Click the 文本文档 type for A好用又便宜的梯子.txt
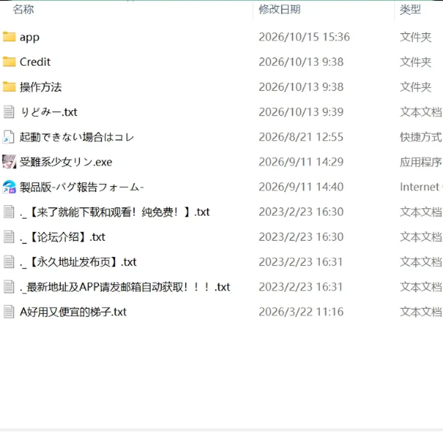This screenshot has height=432, width=443. (421, 312)
